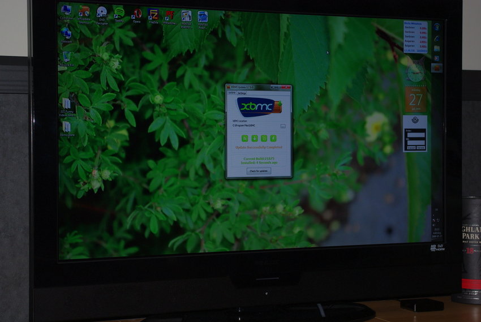Click the left button in bottom gadget

click(411, 148)
